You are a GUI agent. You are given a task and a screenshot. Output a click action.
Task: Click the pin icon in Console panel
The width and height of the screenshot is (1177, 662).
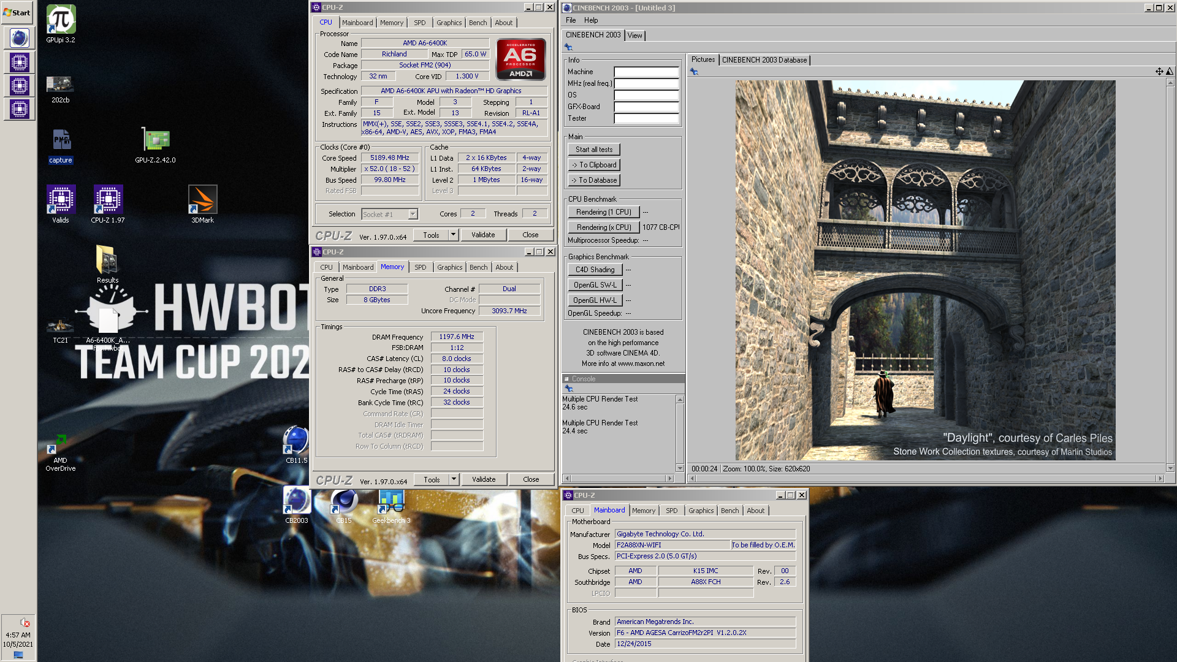click(x=569, y=389)
